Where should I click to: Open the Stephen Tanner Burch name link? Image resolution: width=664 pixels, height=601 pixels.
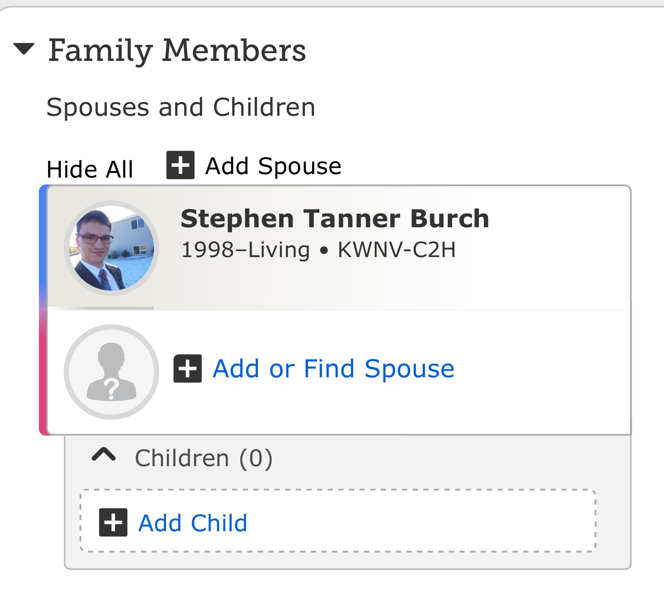coord(335,219)
